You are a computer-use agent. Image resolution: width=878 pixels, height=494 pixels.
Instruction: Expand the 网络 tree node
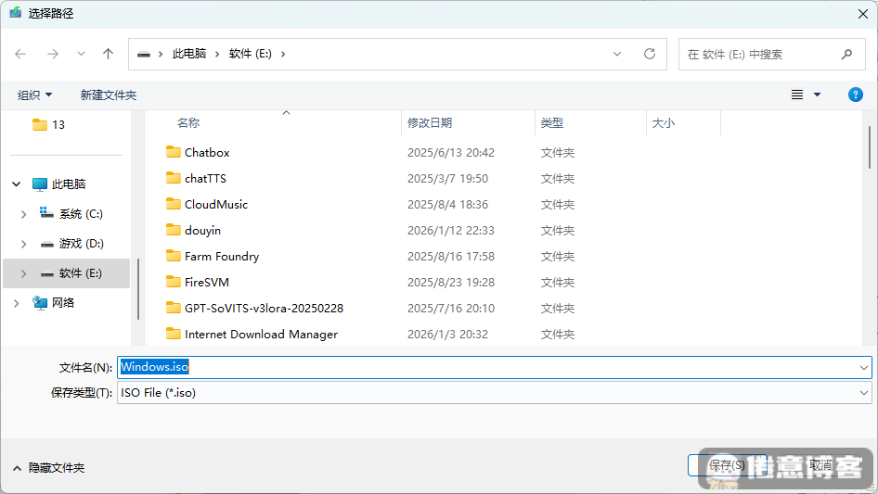[x=16, y=303]
